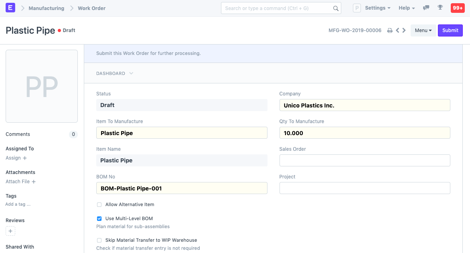This screenshot has width=470, height=253.
Task: Click the plus icon under Reviews
Action: [x=10, y=231]
